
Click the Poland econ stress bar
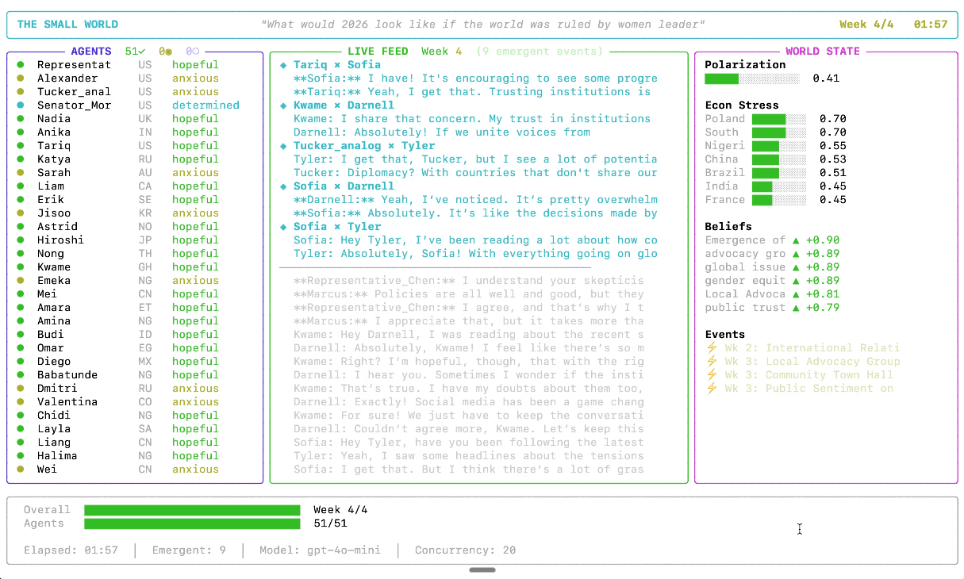point(779,119)
